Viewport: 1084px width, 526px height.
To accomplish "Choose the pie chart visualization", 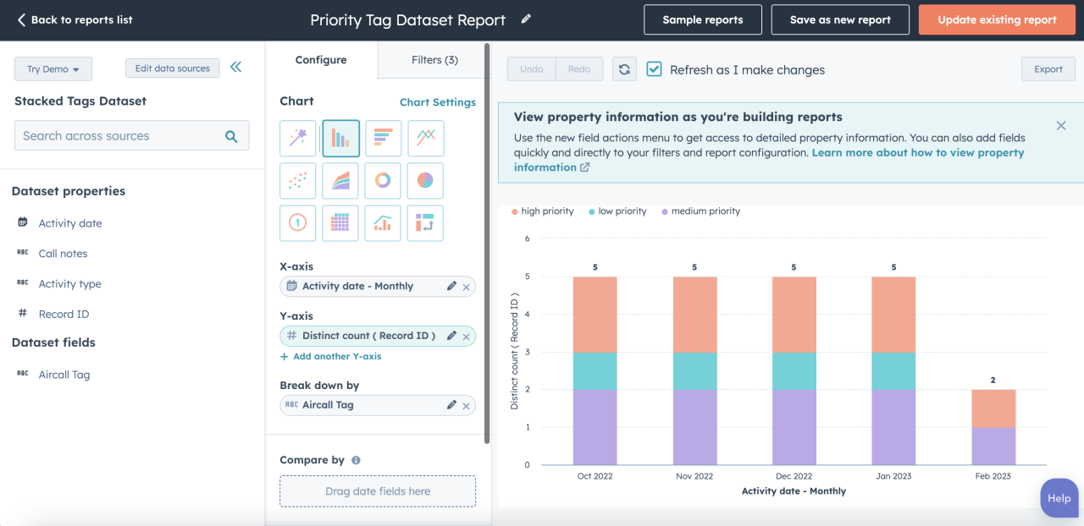I will (x=425, y=180).
